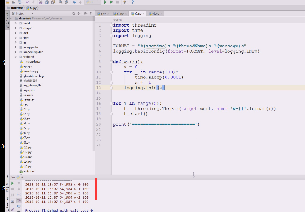Redo the last undone edit

[33, 2]
